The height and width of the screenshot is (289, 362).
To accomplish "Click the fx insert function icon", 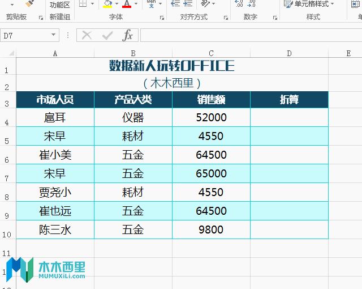I will [127, 35].
